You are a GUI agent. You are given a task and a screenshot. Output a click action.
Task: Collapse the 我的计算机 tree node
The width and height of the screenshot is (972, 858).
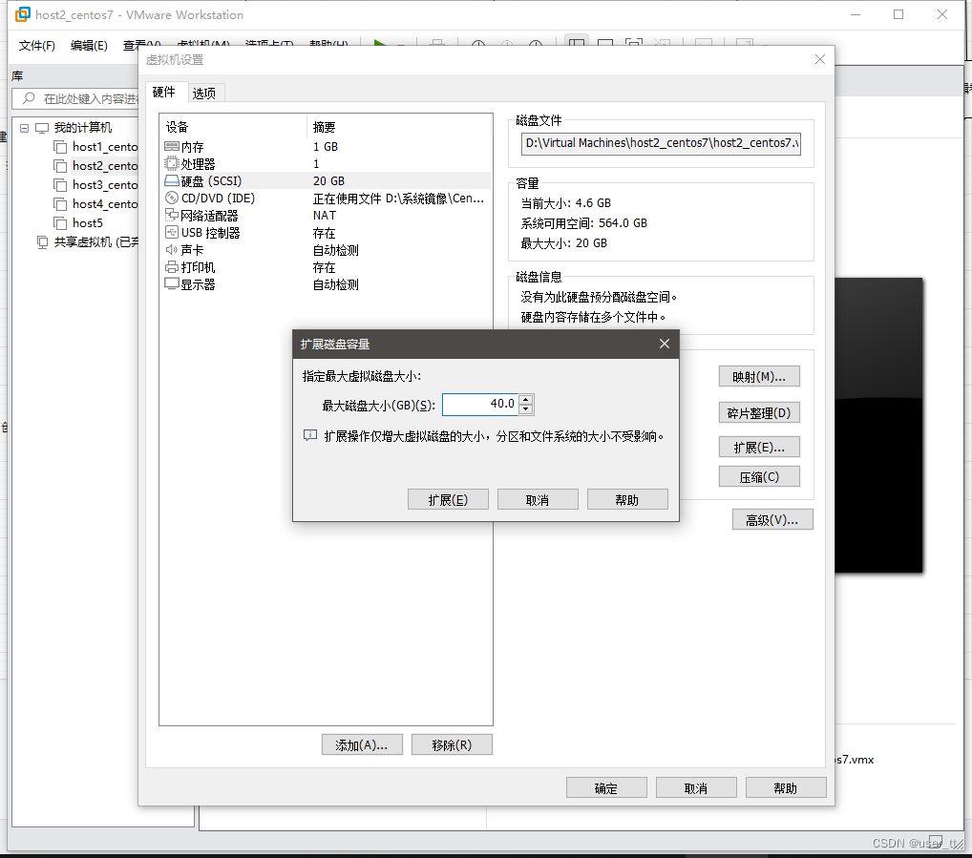(23, 127)
